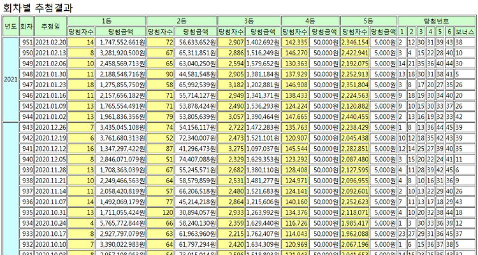Click fifth prize winners count 1,985,417
Image resolution: width=478 pixels, height=255 pixels.
pyautogui.click(x=355, y=223)
